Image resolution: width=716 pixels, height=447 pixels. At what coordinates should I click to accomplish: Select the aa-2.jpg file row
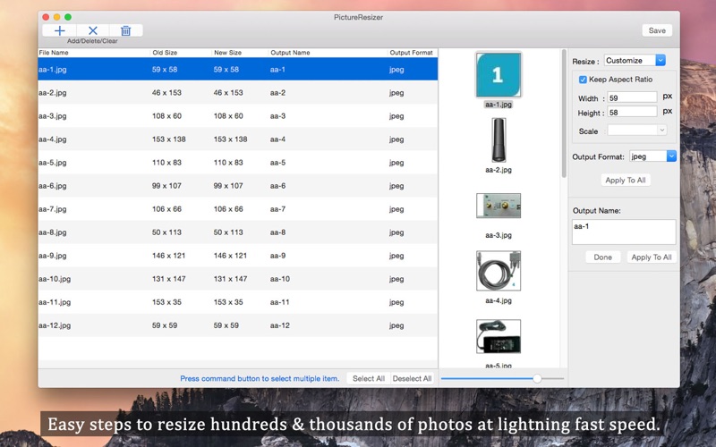point(238,93)
